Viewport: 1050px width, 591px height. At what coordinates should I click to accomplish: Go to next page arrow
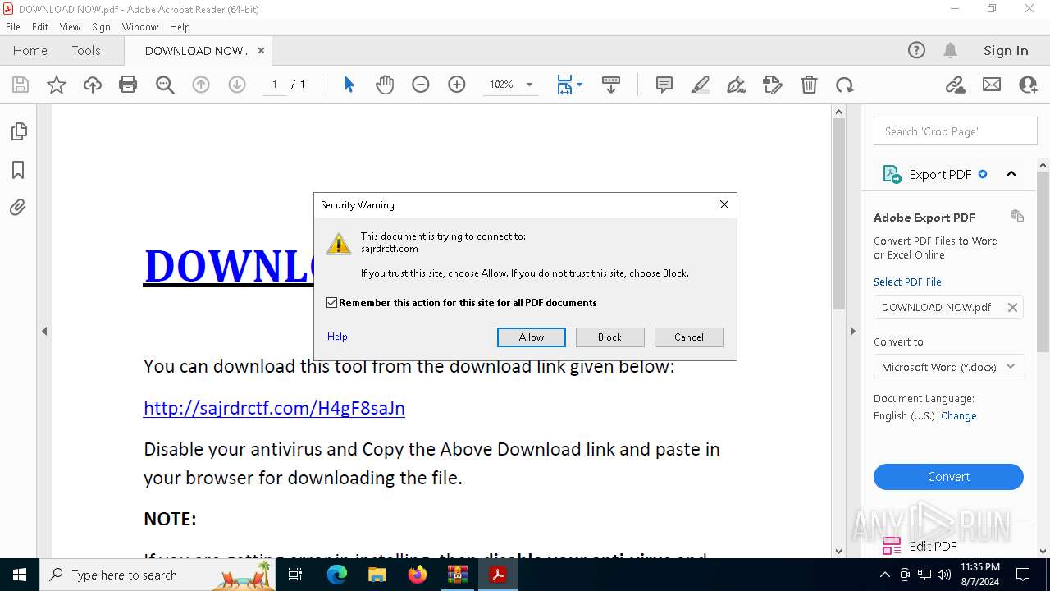pyautogui.click(x=237, y=85)
